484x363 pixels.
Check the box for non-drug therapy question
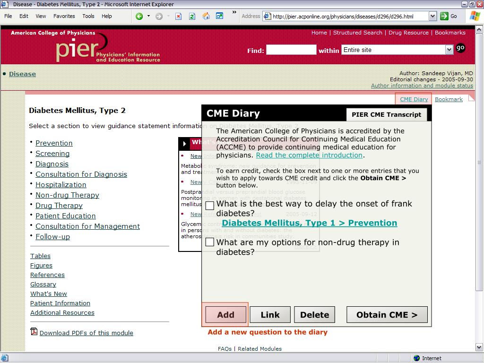(x=210, y=242)
